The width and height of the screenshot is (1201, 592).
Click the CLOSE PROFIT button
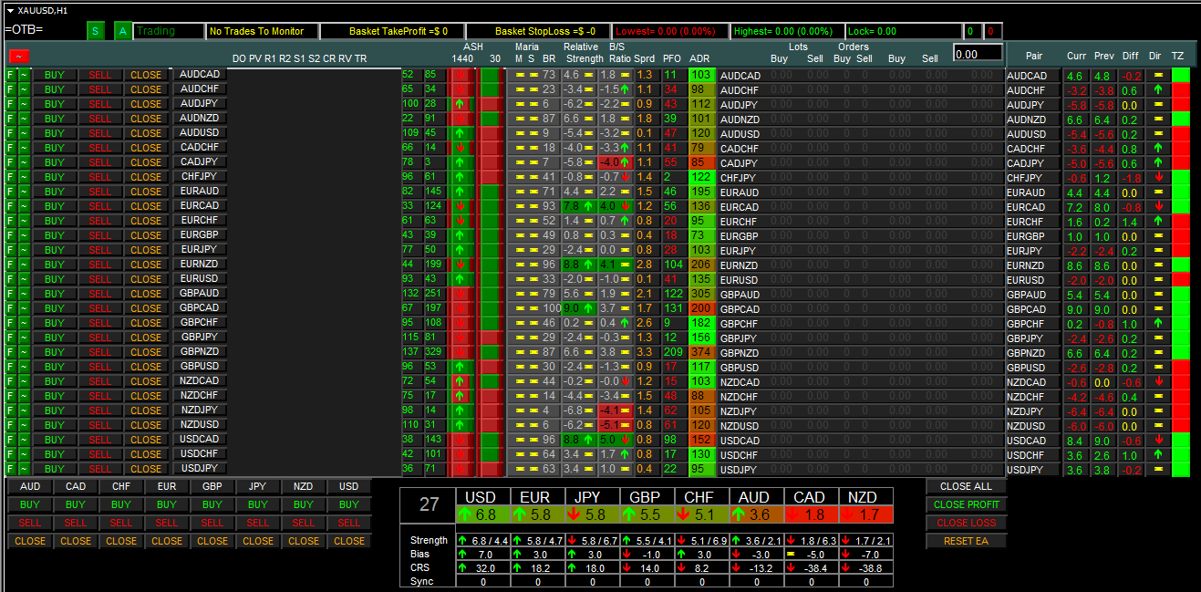967,504
